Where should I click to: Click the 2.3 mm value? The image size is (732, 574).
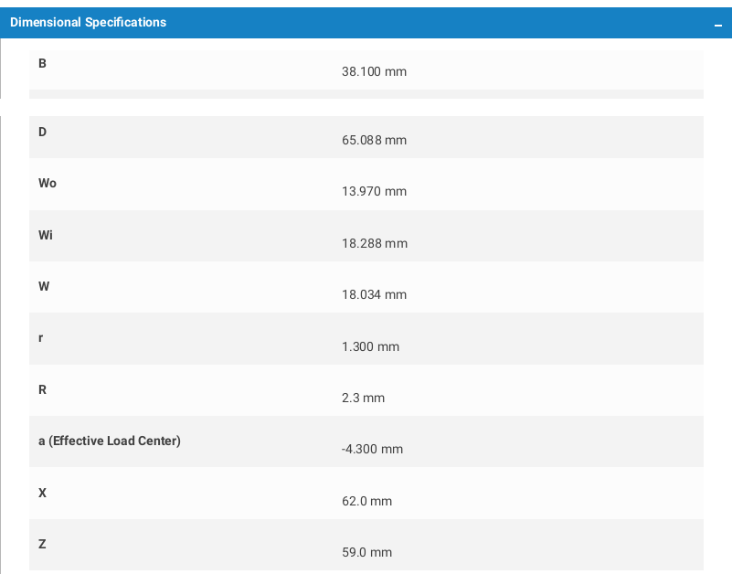(x=363, y=398)
